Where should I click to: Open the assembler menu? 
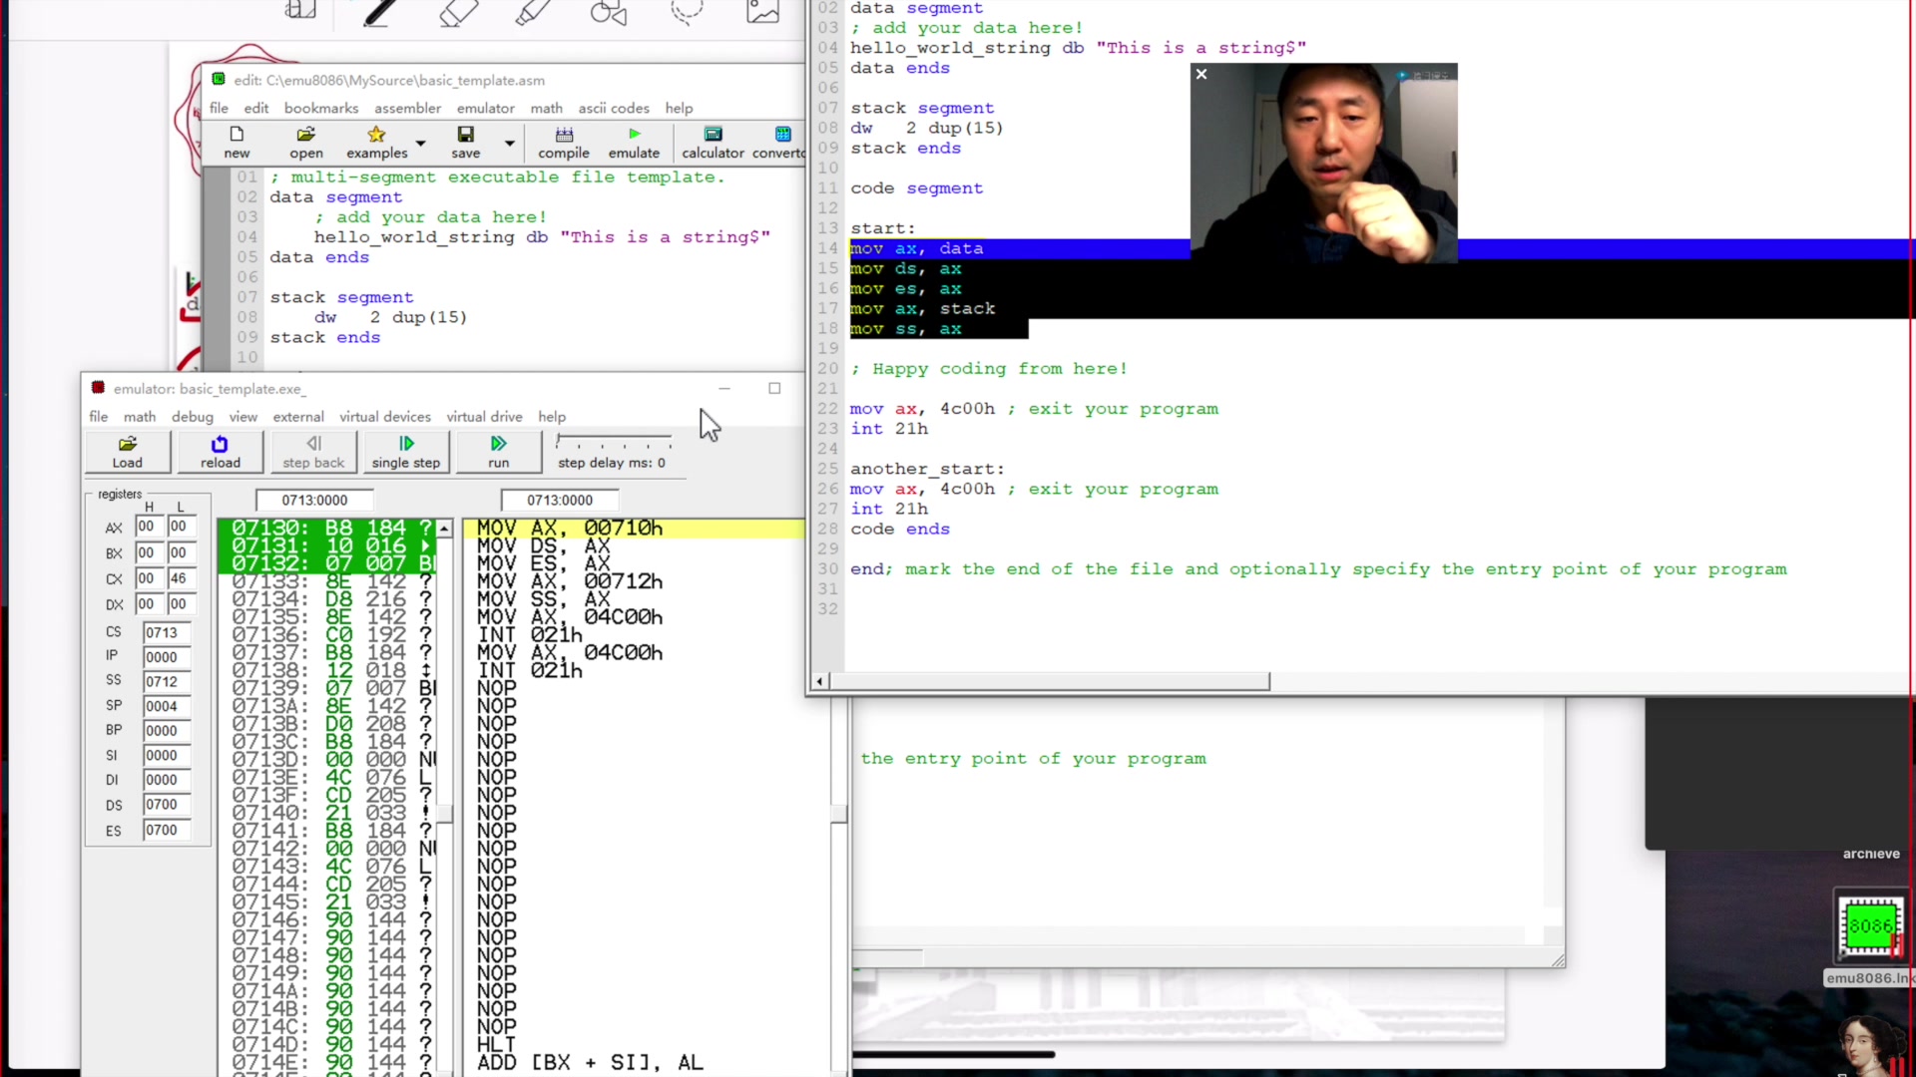tap(407, 108)
